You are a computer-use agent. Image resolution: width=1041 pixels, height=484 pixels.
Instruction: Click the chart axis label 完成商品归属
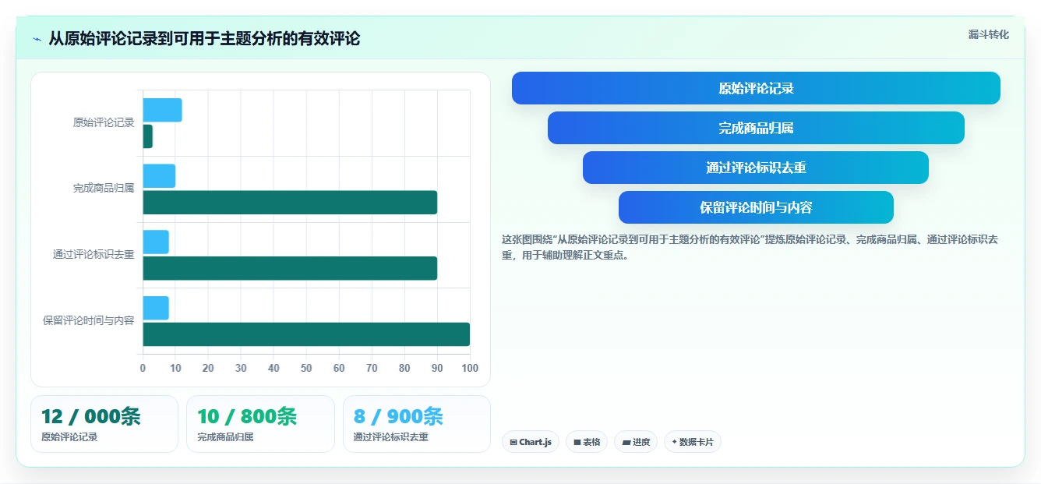tap(104, 189)
